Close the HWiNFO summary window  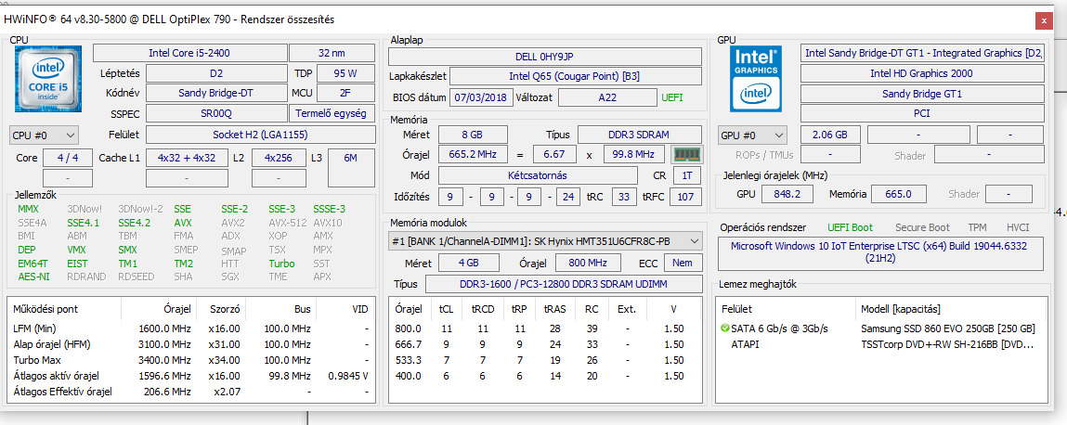(1043, 20)
